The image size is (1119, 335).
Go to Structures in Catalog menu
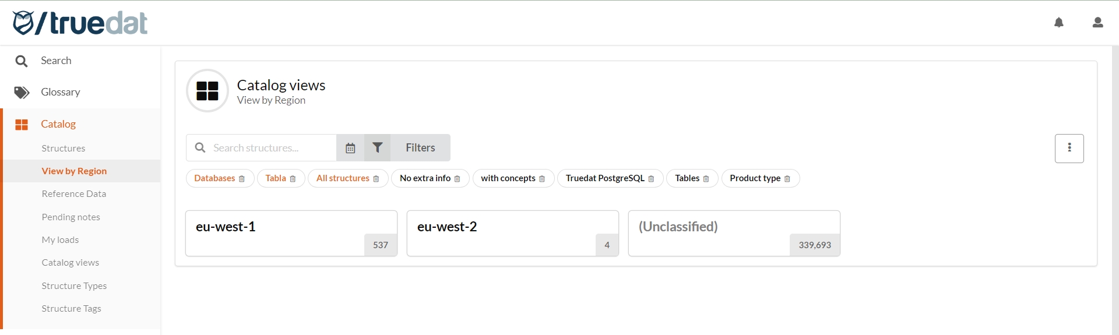tap(63, 149)
